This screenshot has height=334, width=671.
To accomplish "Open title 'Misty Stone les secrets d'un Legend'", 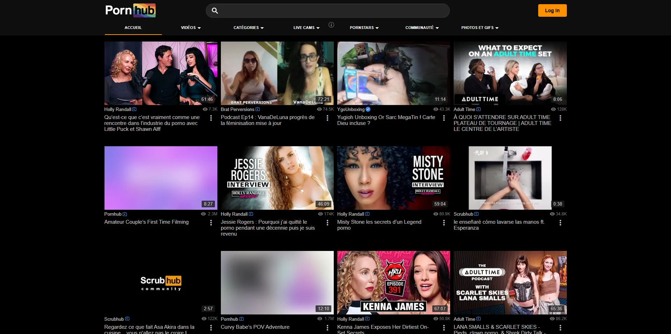I will [x=379, y=225].
